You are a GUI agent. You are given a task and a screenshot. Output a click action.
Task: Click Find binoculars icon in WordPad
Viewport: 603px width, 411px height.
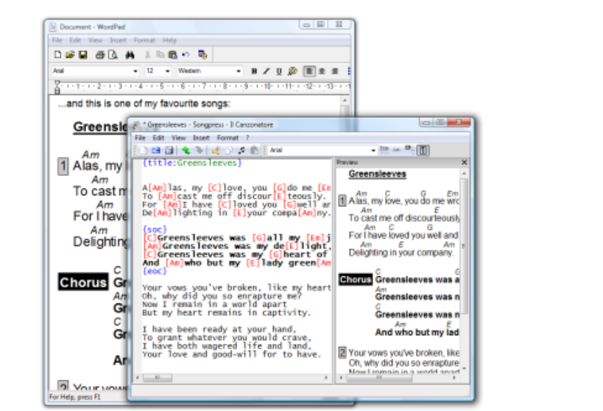(130, 55)
